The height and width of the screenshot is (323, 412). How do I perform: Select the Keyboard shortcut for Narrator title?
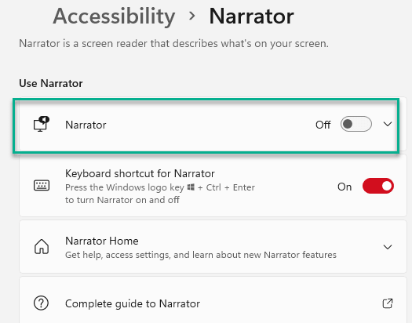click(x=140, y=174)
